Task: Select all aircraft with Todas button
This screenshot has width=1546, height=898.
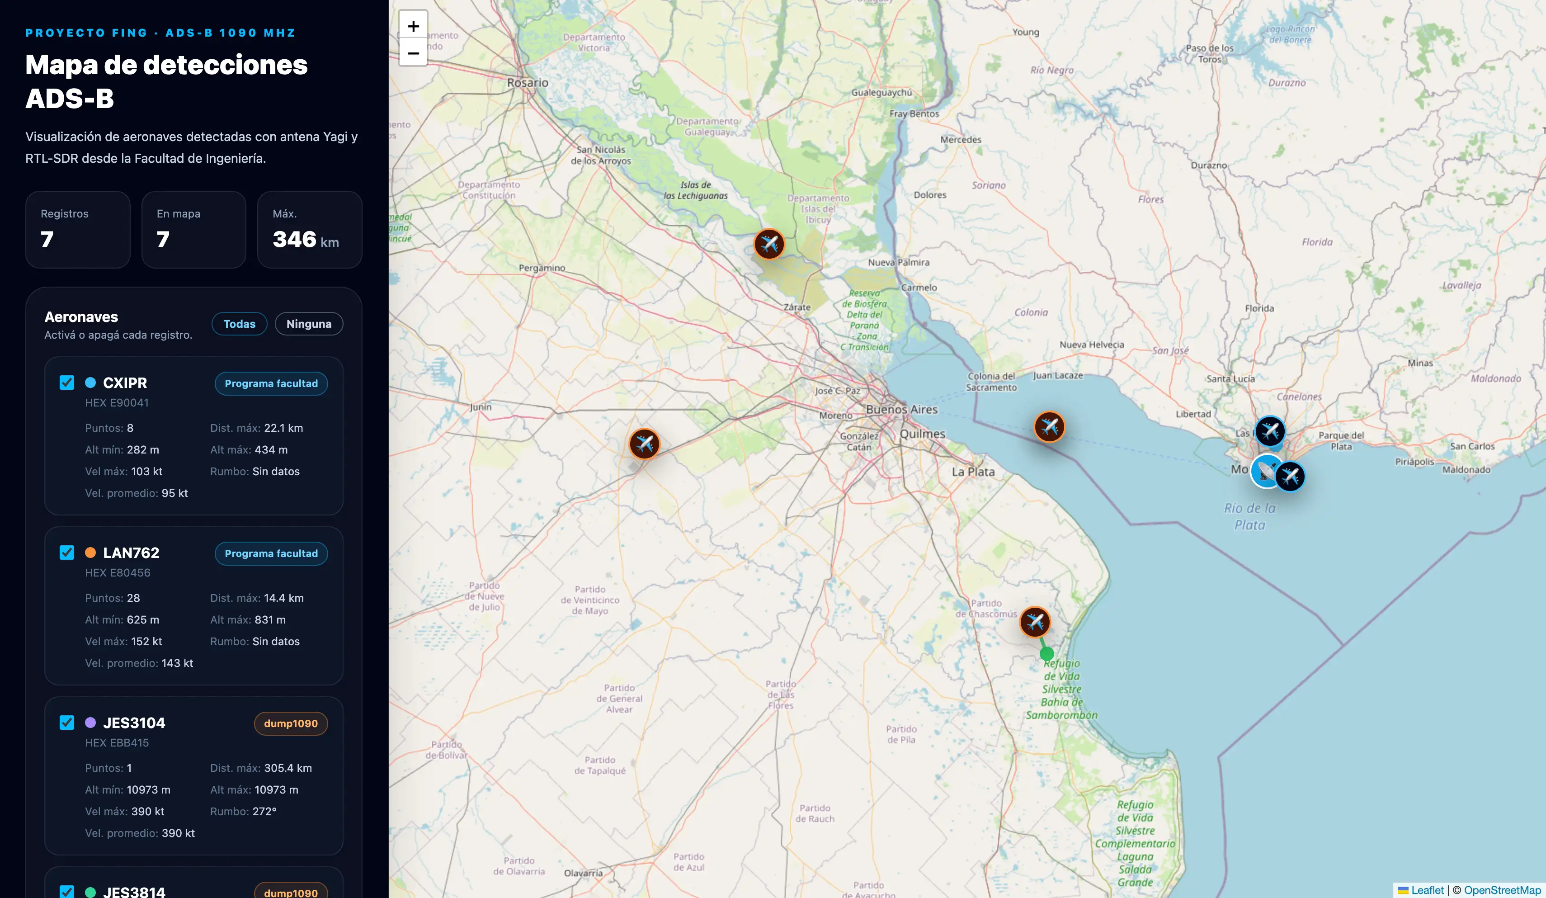Action: click(239, 323)
